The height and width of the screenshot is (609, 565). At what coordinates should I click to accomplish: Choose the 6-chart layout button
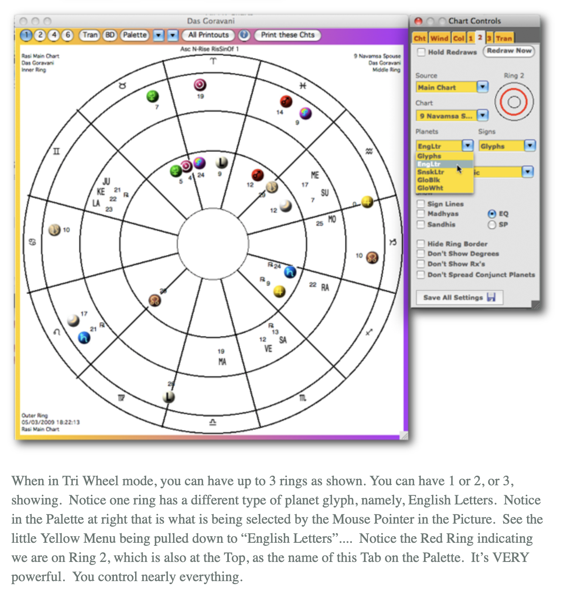[68, 35]
